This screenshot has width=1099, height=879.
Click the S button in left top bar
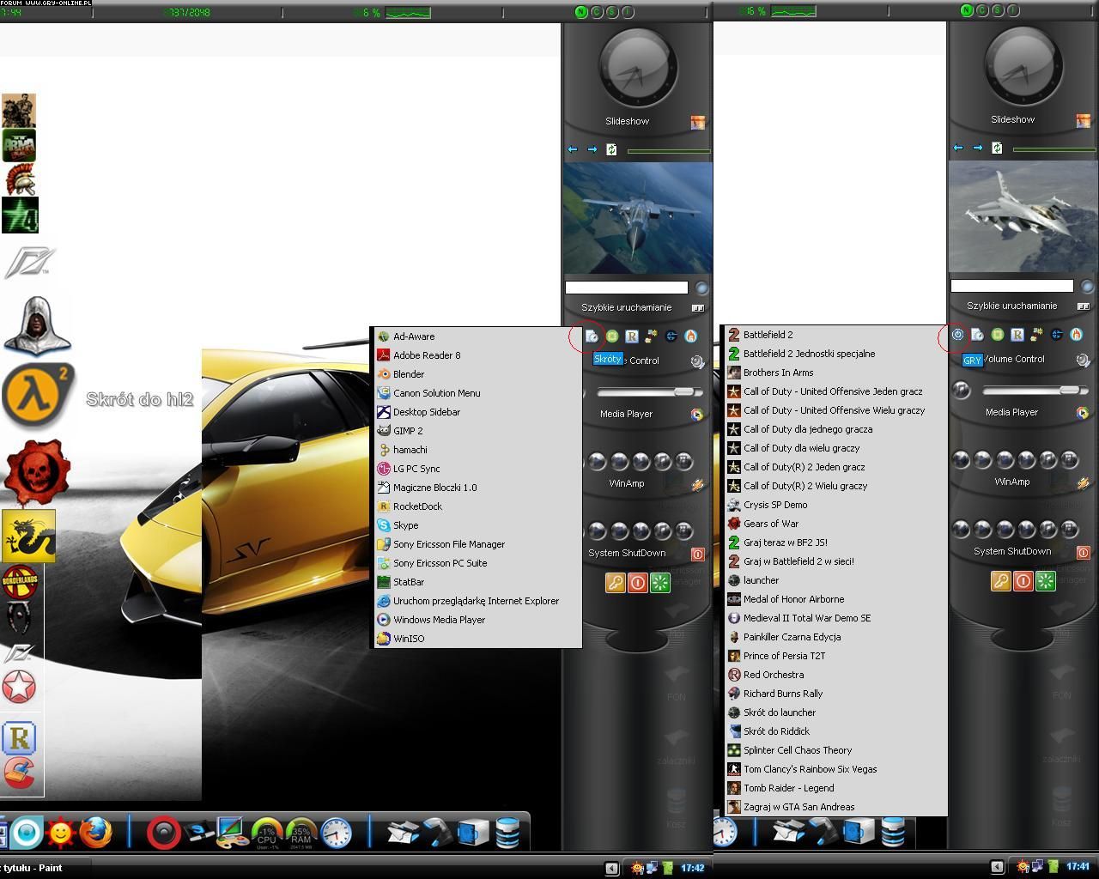point(612,12)
